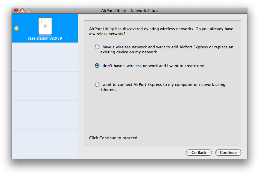The height and width of the screenshot is (175, 259).
Task: Click the first empty sidebar slot below base station
Action: 45,57
